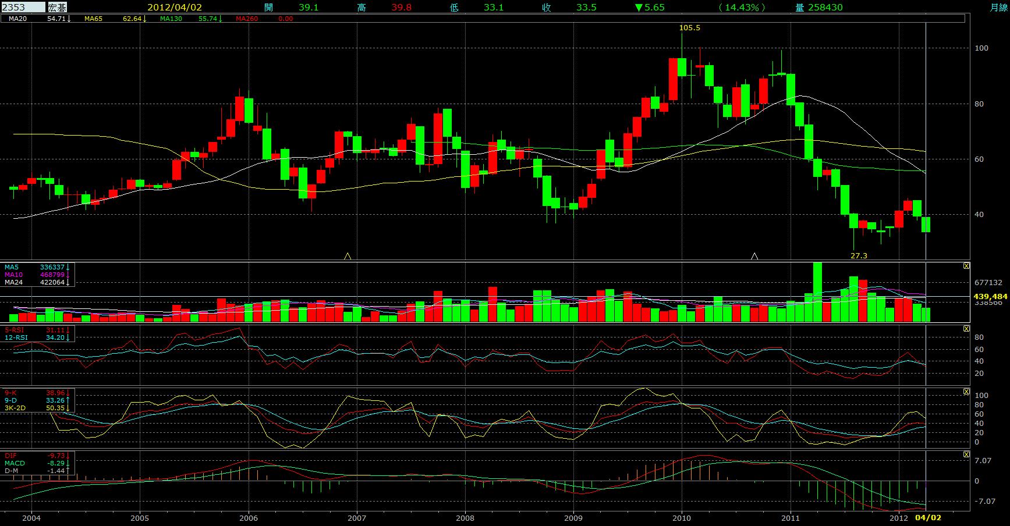
Task: Click the 2004 year label on time axis
Action: coord(31,517)
